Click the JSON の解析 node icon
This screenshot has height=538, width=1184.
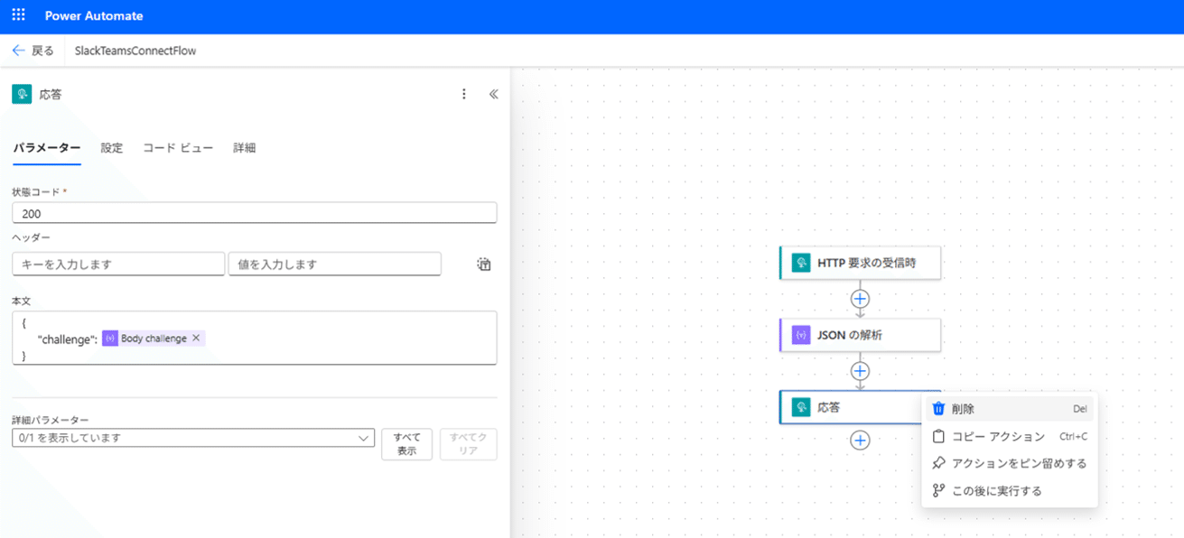click(801, 335)
